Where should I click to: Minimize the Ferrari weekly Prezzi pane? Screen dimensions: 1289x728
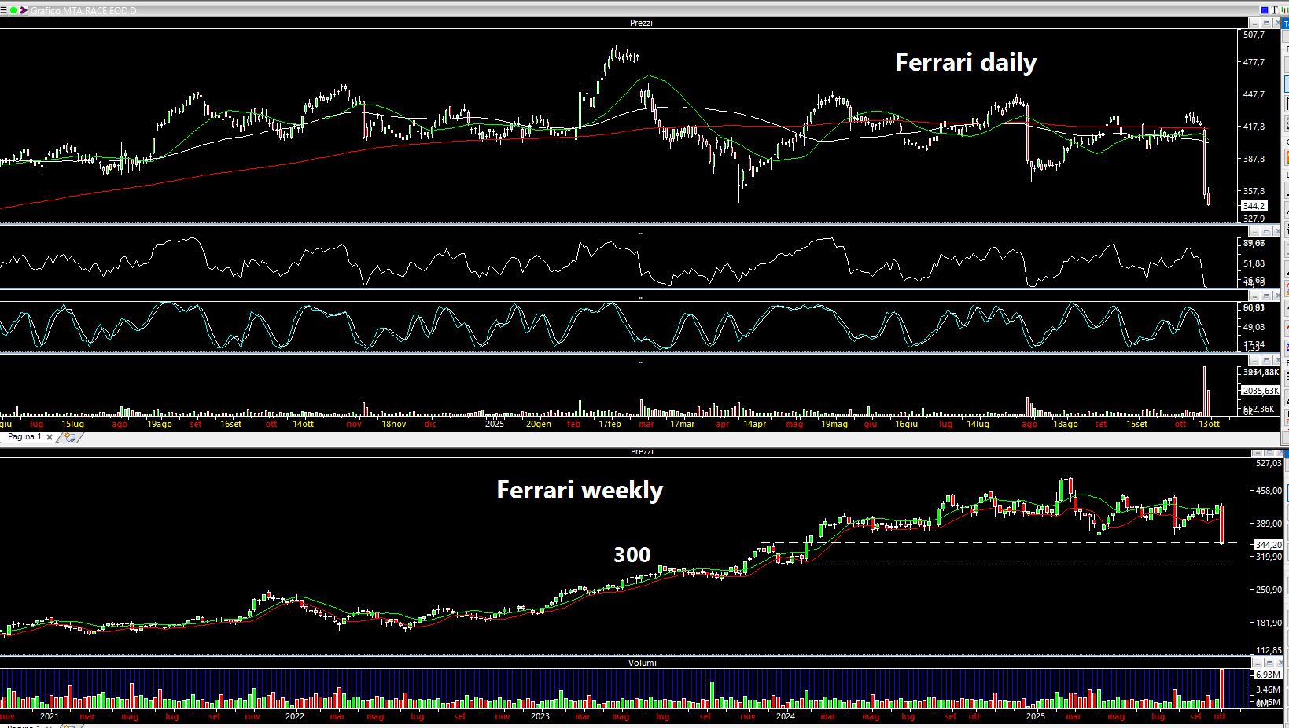[x=1256, y=452]
